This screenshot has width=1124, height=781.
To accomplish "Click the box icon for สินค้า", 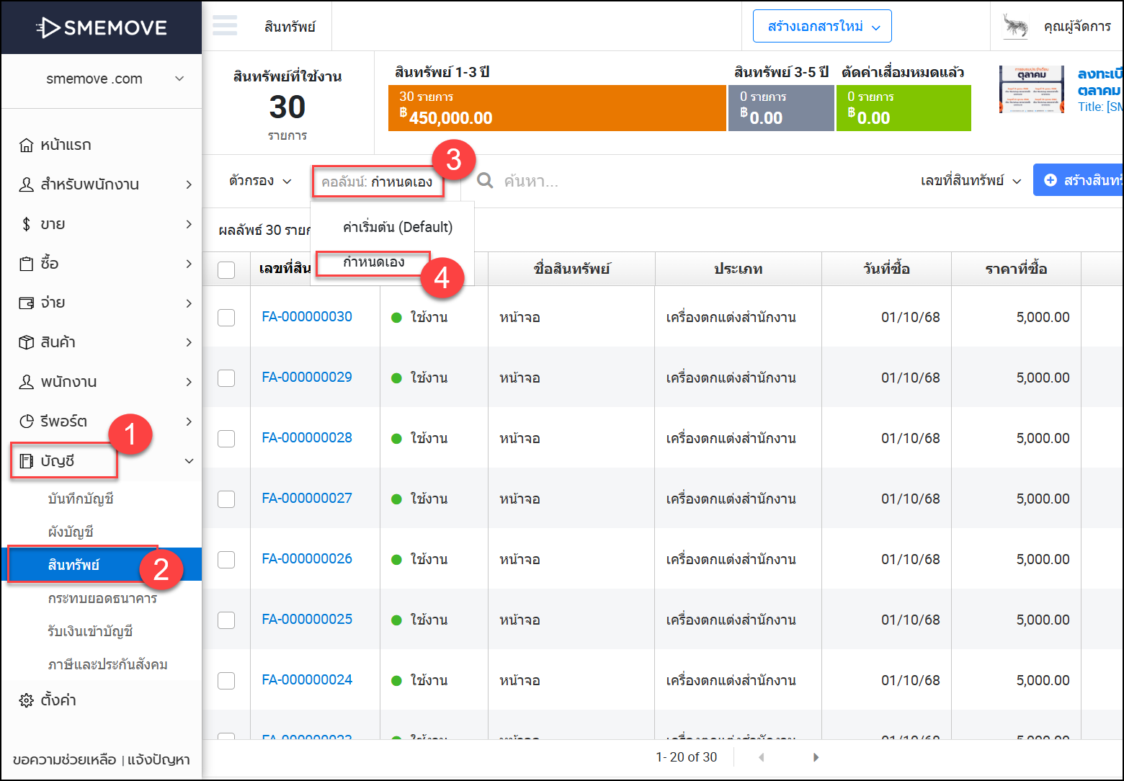I will point(27,342).
